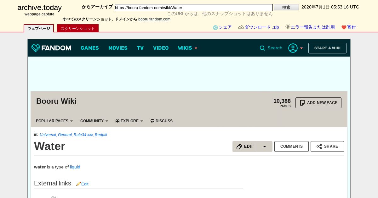The height and width of the screenshot is (198, 378).
Task: Follow the liquid link
Action: pyautogui.click(x=75, y=167)
